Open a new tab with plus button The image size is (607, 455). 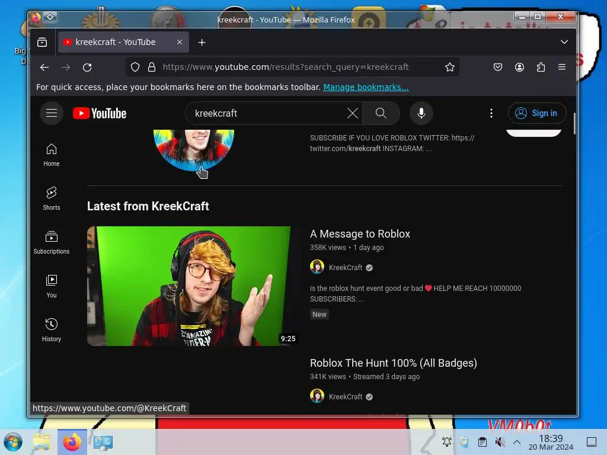pyautogui.click(x=202, y=42)
